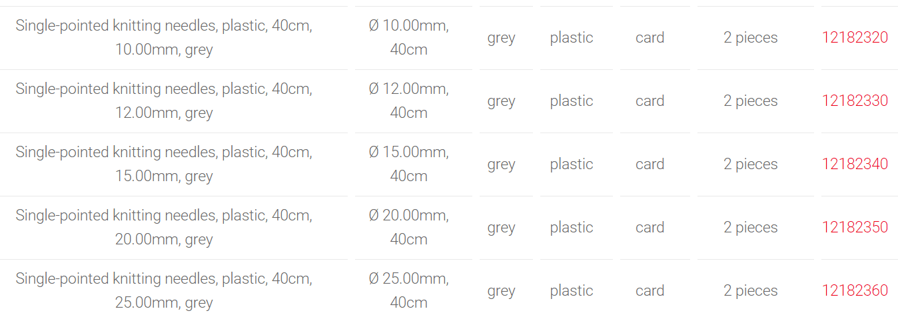Screen dimensions: 898x313
Task: Click 'grey' colour in the 10.00mm row
Action: point(501,39)
